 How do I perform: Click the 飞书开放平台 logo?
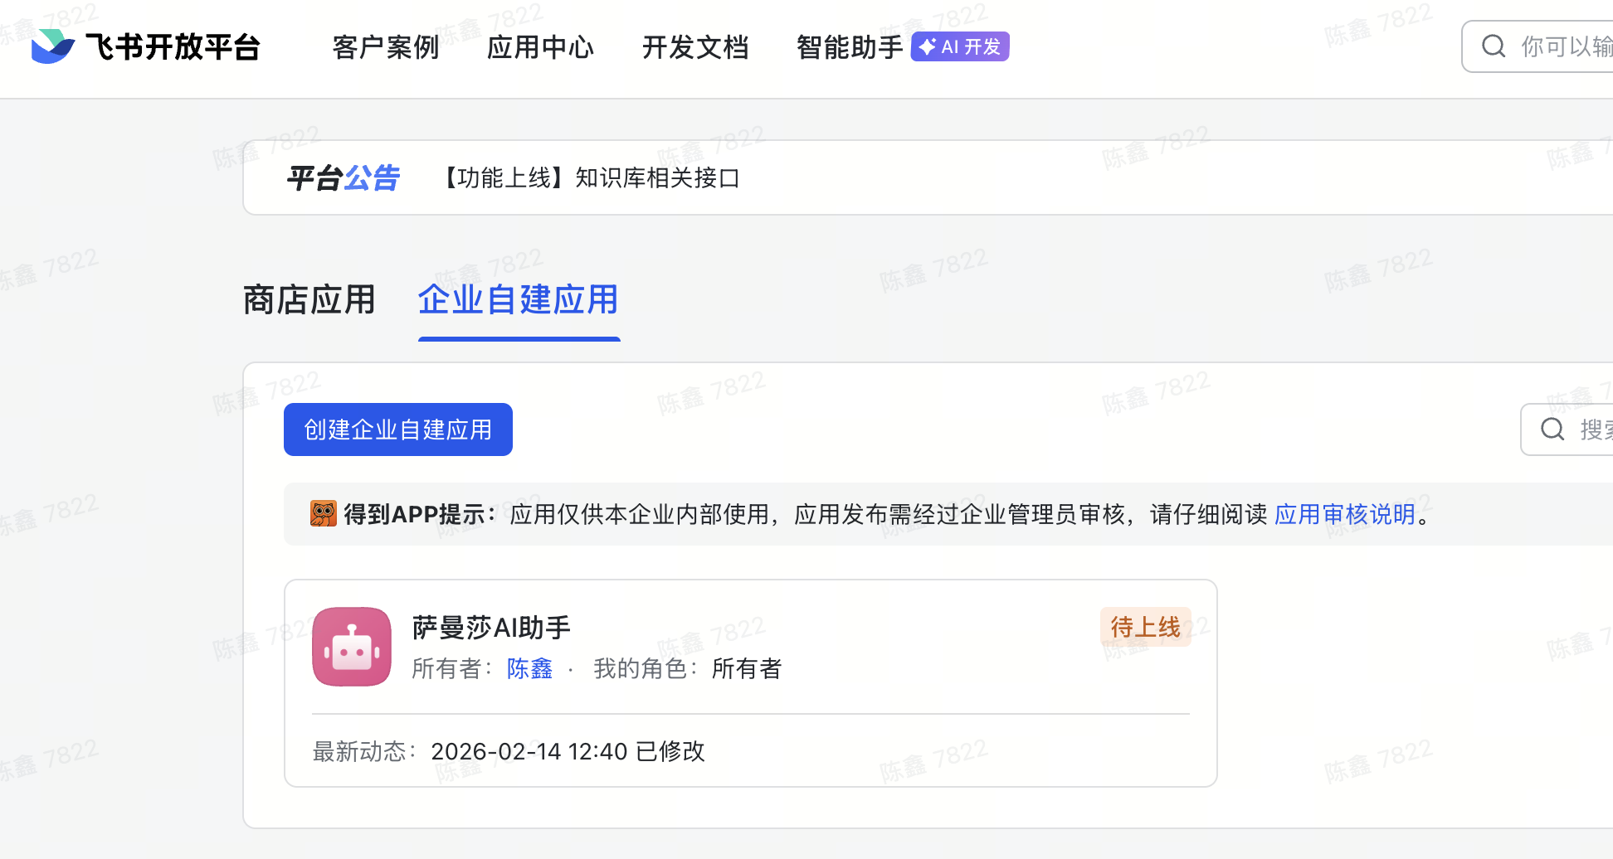click(146, 47)
